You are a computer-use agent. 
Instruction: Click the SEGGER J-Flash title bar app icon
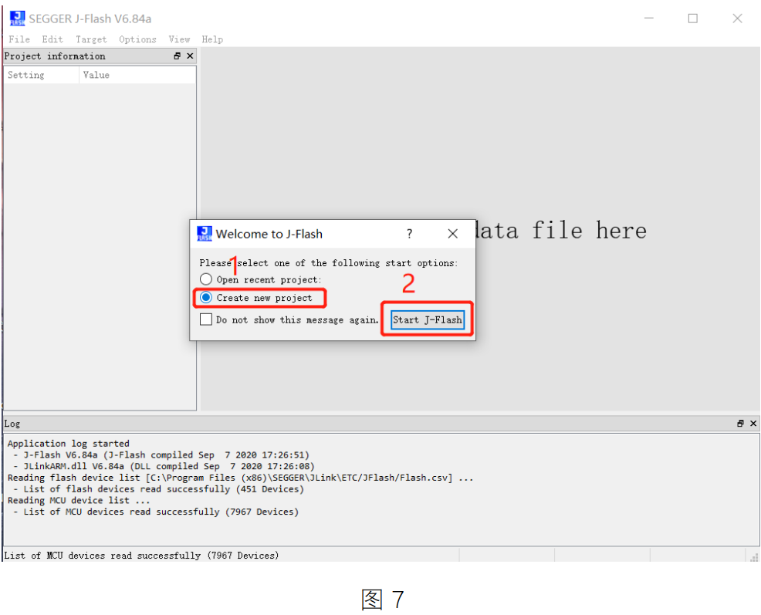[18, 19]
